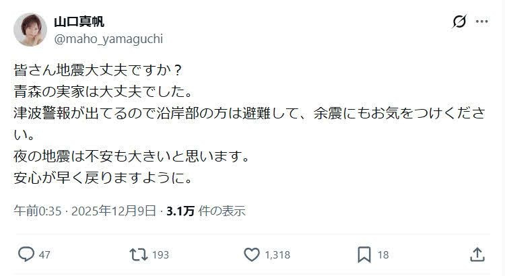505x276 pixels.
Task: Open the three-dot more options menu
Action: click(x=481, y=22)
